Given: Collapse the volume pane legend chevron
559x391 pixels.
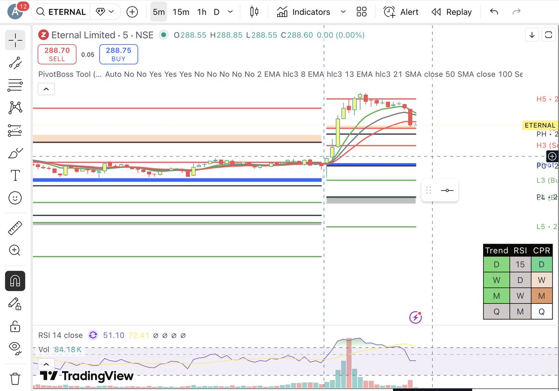Looking at the screenshot, I should (x=45, y=364).
